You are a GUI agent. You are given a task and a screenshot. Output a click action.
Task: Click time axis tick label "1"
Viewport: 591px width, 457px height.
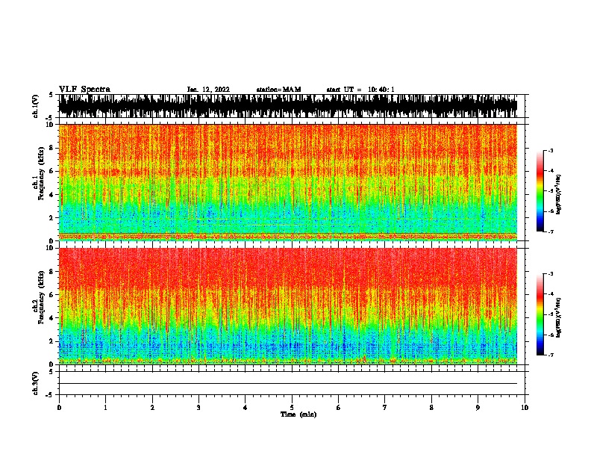(105, 408)
